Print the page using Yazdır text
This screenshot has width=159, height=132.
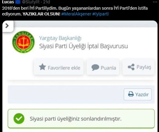[142, 94]
